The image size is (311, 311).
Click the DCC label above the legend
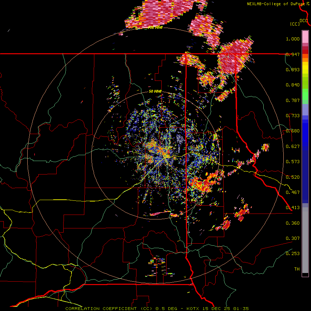pos(304,21)
